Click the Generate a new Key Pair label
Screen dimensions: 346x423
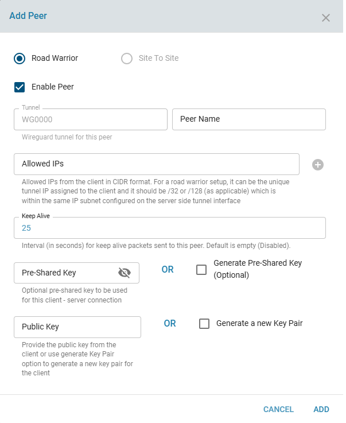coord(259,323)
